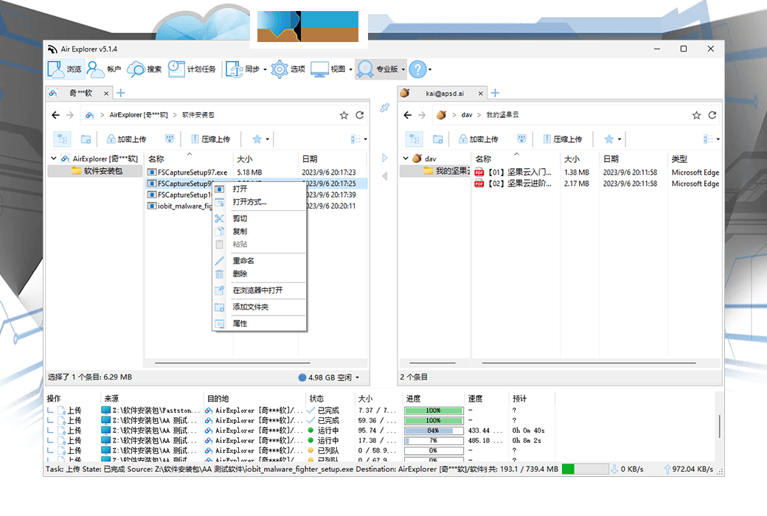Toggle the folder tree view in left panel
Viewport: 767px width, 516px height.
(x=62, y=139)
